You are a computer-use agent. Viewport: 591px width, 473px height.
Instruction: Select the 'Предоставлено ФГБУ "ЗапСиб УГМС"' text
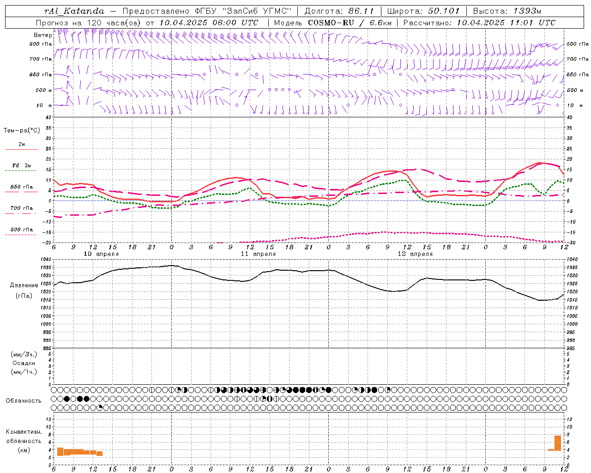[207, 11]
